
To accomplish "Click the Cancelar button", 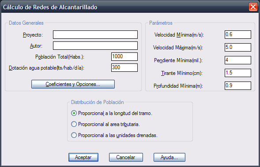I will (126, 157).
